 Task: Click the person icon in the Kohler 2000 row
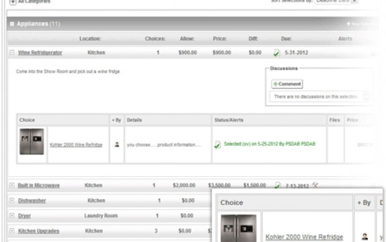coord(117,145)
